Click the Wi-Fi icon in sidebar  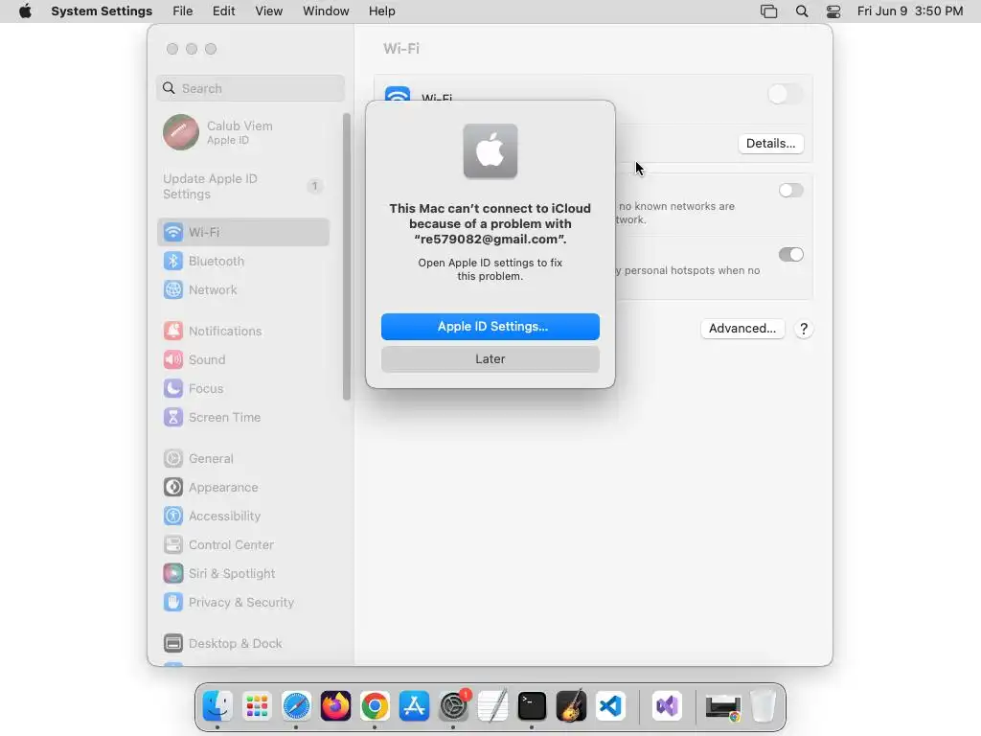tap(173, 232)
